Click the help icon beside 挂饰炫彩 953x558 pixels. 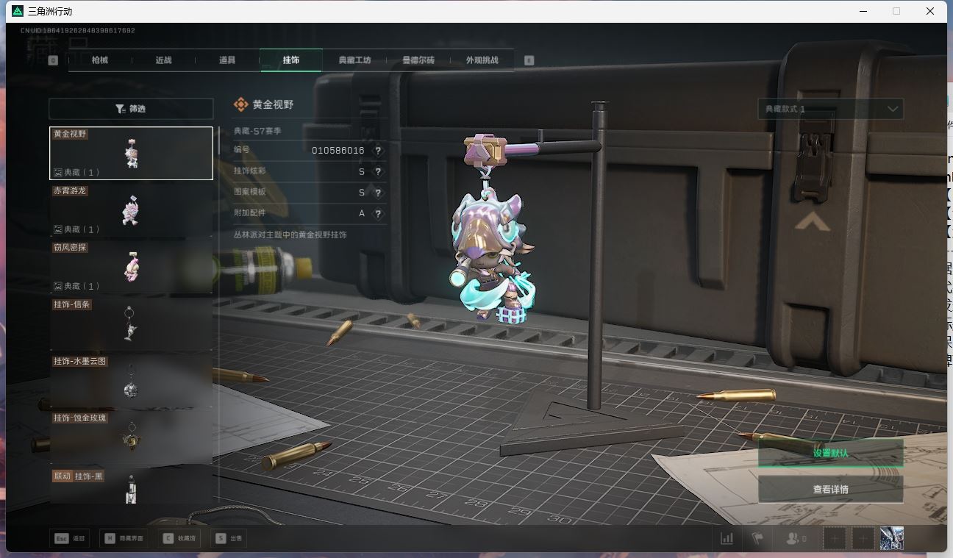378,172
